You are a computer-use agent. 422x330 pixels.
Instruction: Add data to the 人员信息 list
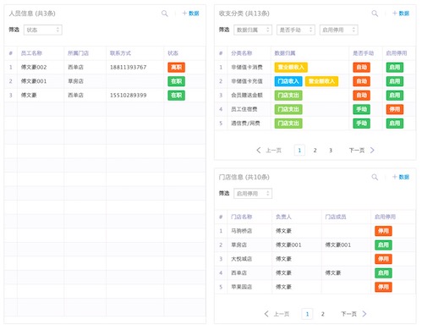[190, 14]
